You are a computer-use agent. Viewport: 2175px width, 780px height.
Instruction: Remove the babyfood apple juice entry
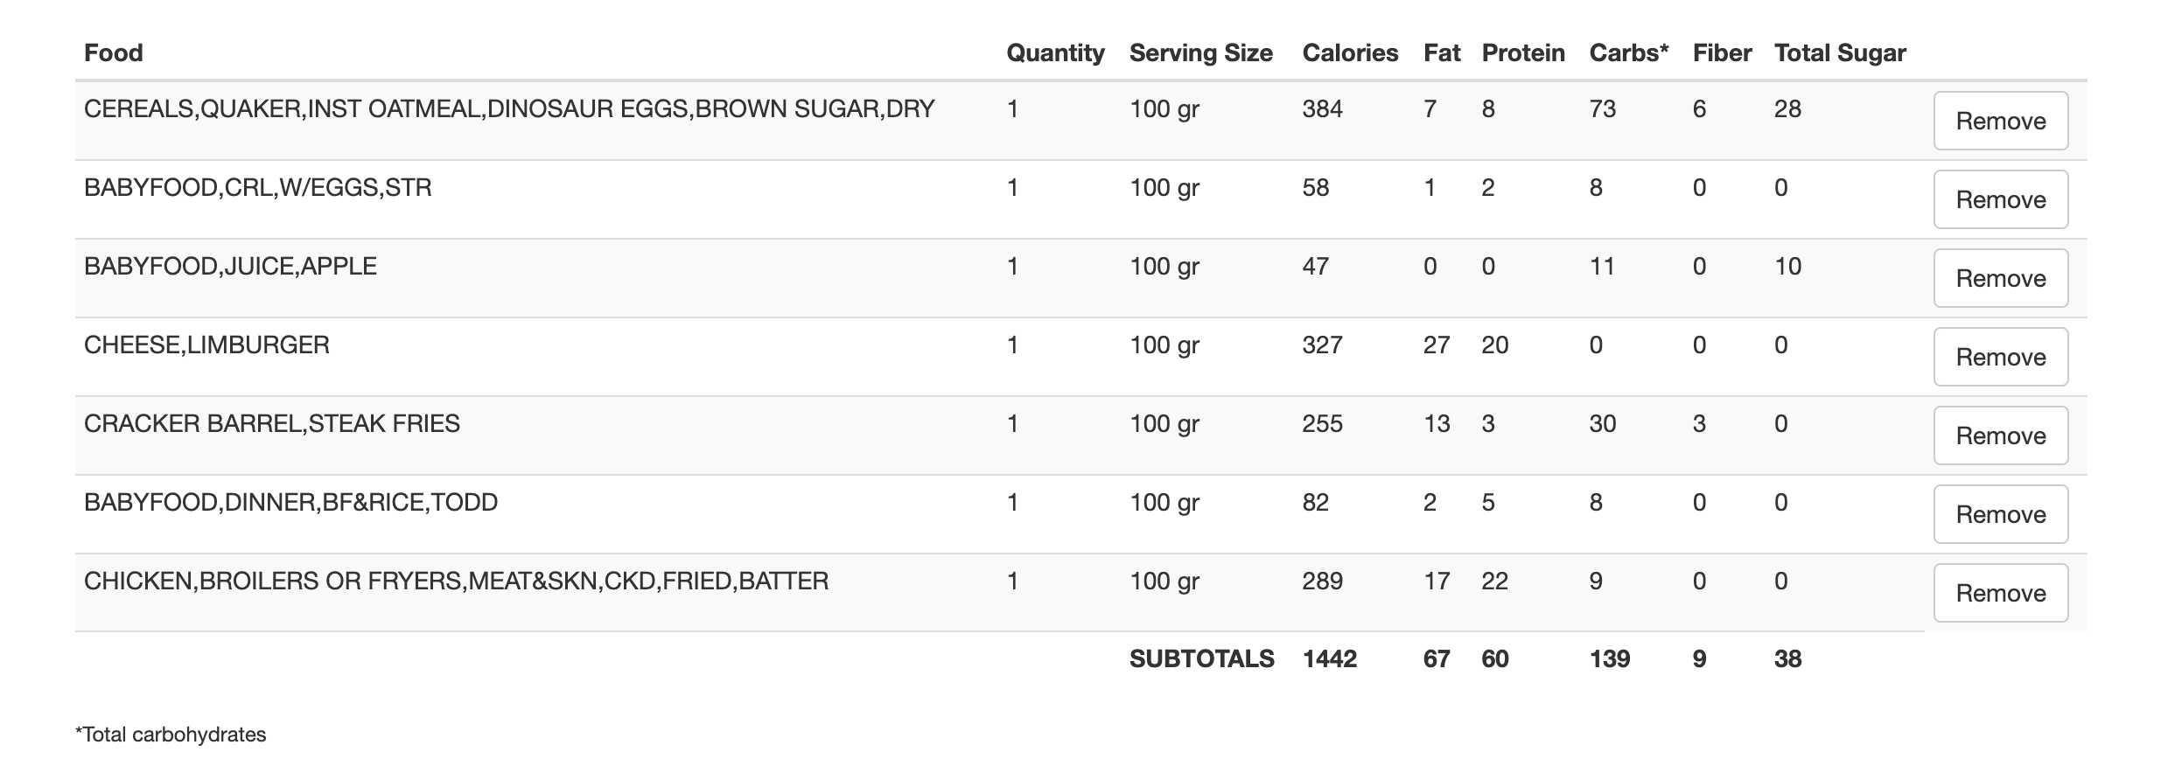(x=2000, y=278)
